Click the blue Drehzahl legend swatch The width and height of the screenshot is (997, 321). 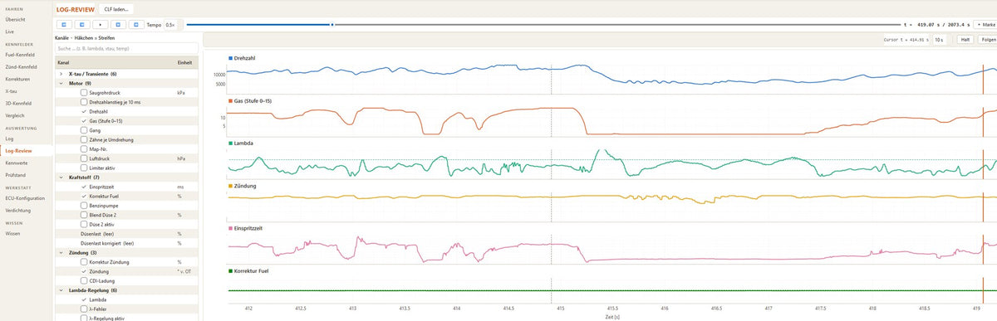point(230,58)
